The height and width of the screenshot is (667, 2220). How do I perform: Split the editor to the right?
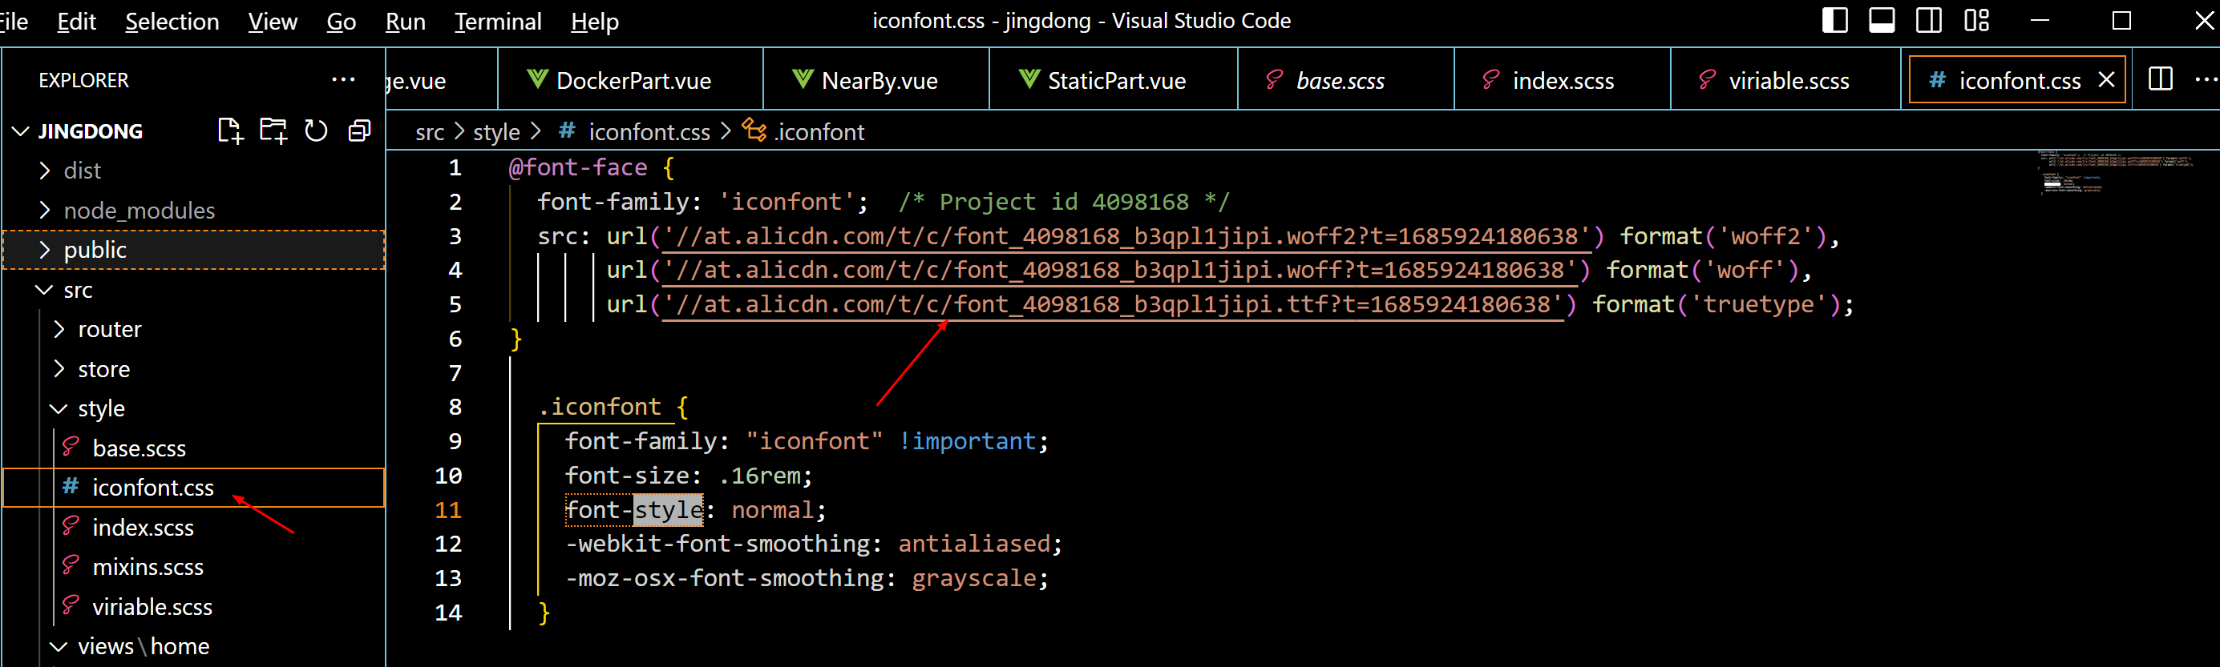tap(2160, 79)
